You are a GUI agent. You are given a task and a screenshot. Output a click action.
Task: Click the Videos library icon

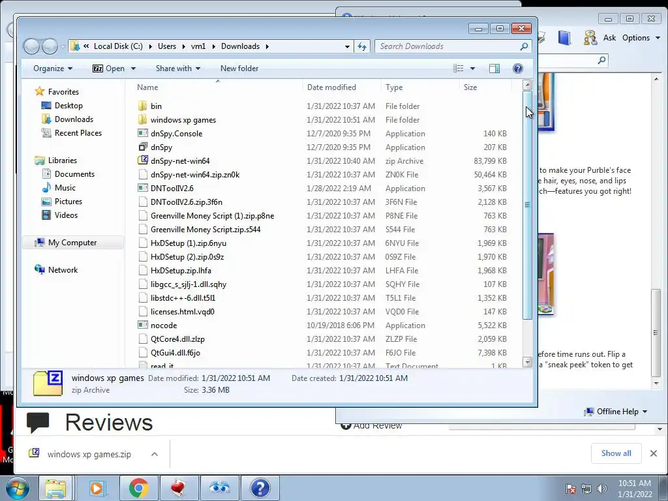[x=46, y=215]
